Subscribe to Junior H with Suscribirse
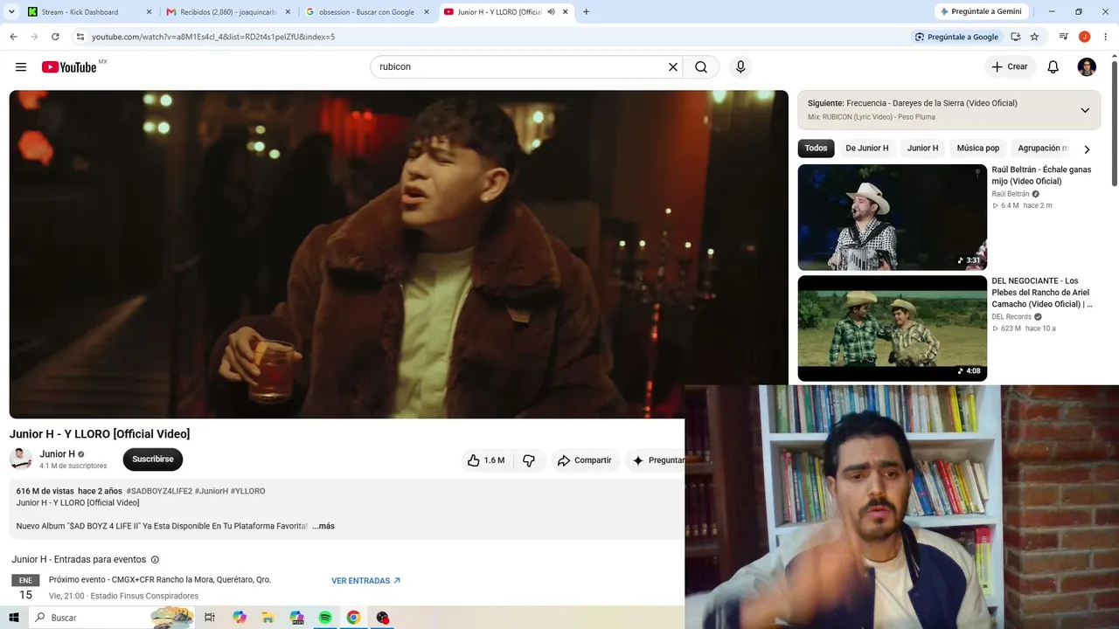The image size is (1119, 629). point(153,460)
